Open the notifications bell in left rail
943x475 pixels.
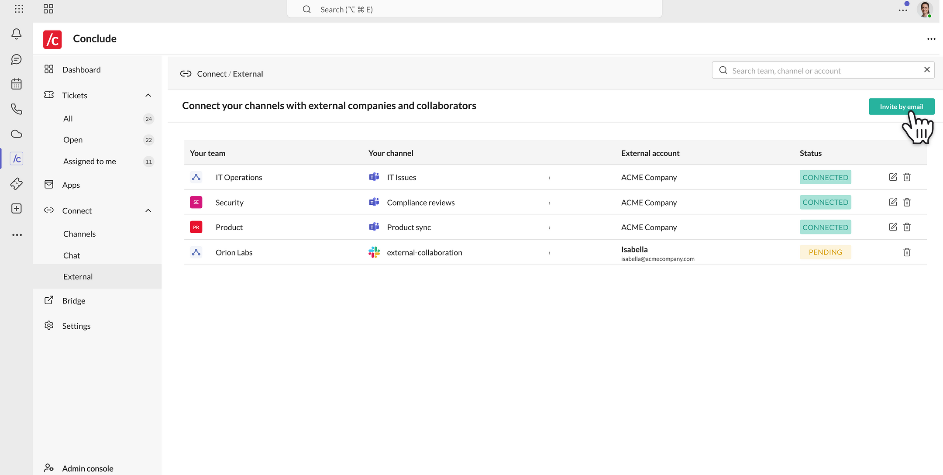tap(17, 34)
